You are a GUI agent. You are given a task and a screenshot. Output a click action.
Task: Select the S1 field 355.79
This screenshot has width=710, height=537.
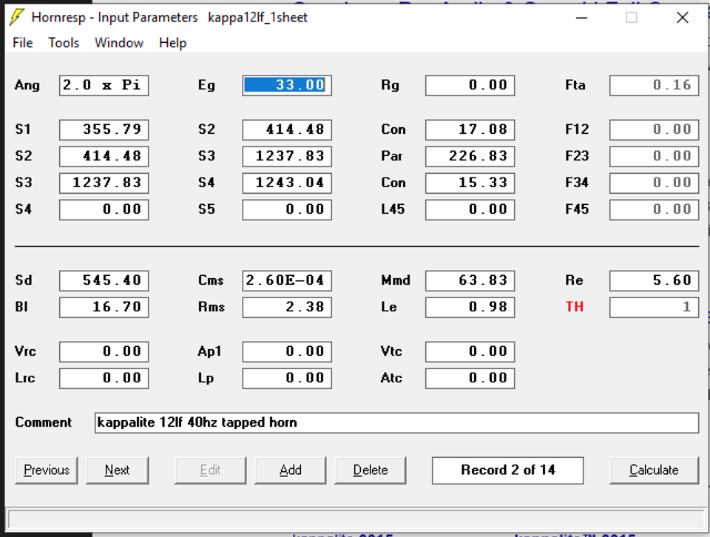pos(104,129)
